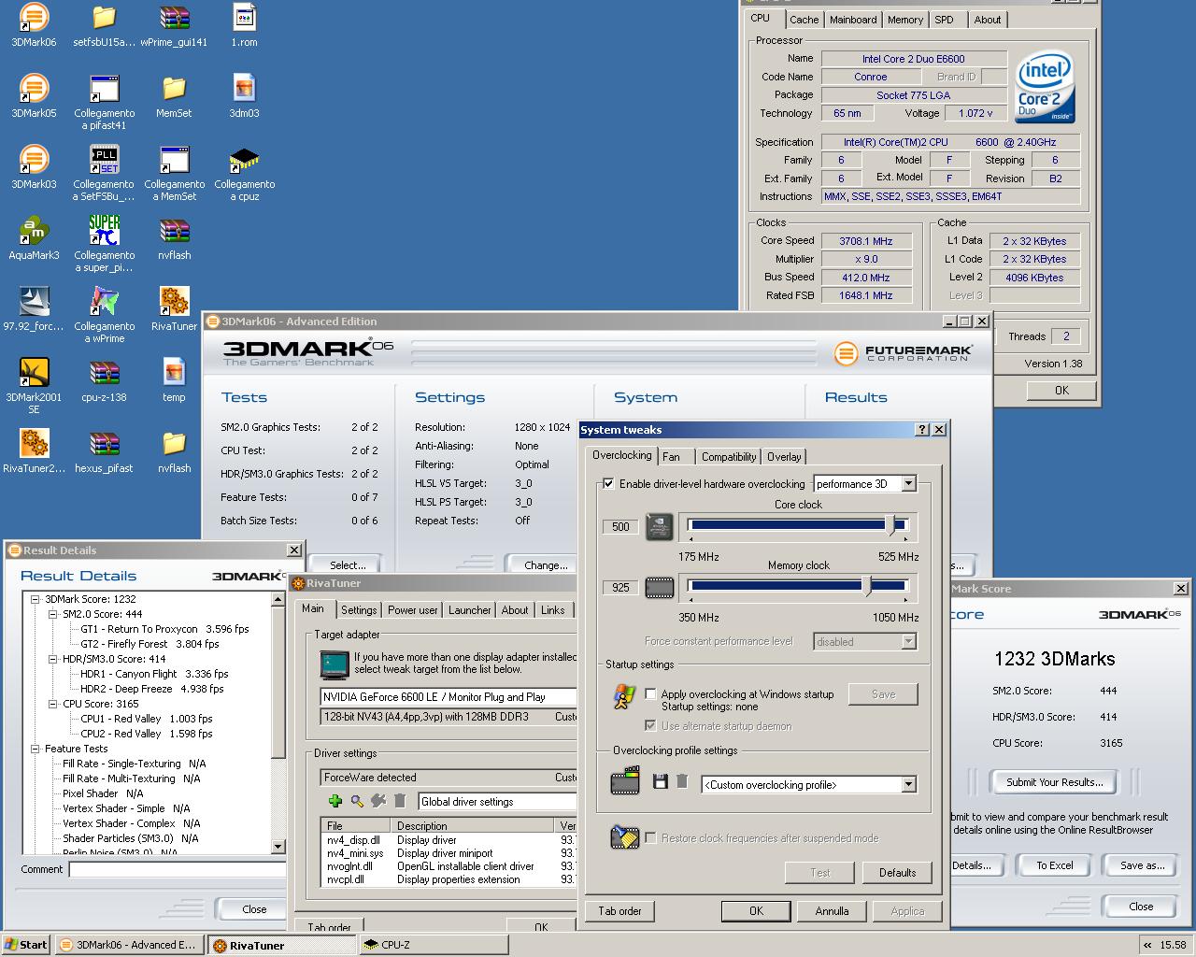Collapse the SM2.0 Score: 444 node

pyautogui.click(x=53, y=614)
